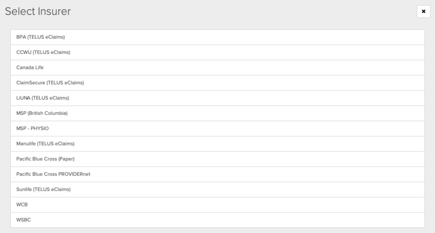The height and width of the screenshot is (233, 435).
Task: Pick the MSP - PHYSIO entry
Action: (217, 128)
